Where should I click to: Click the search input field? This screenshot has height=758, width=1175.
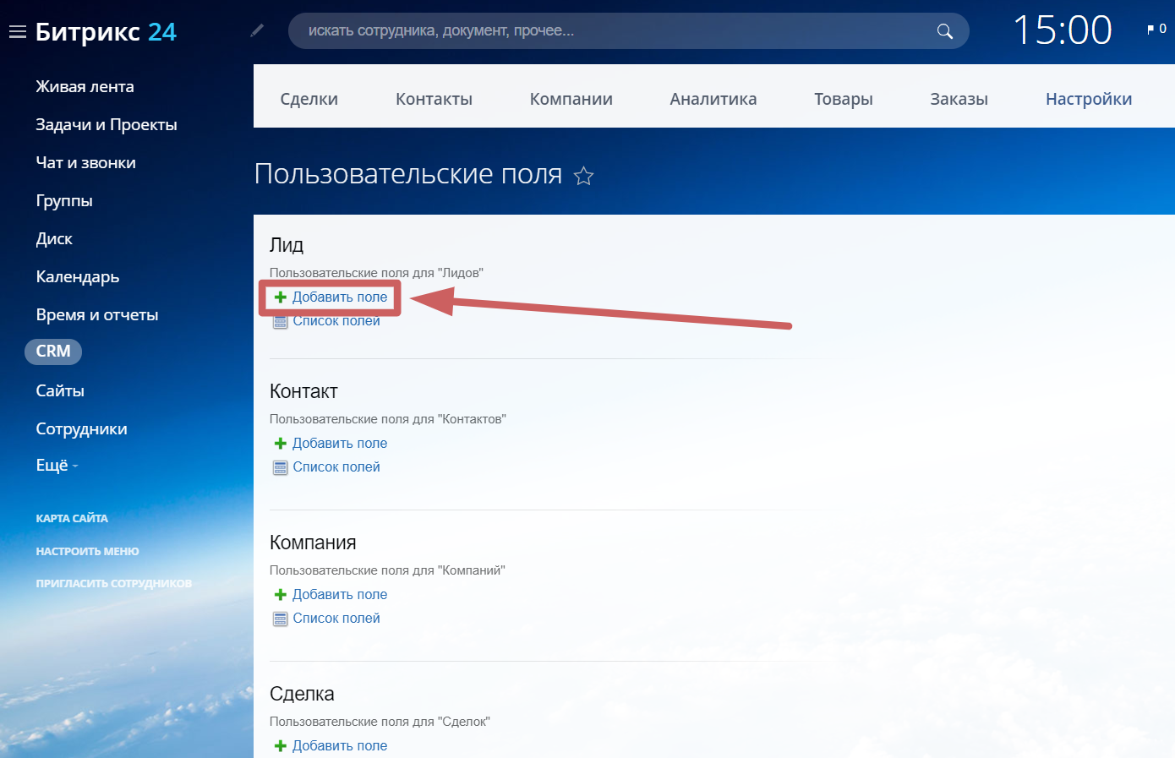click(609, 31)
